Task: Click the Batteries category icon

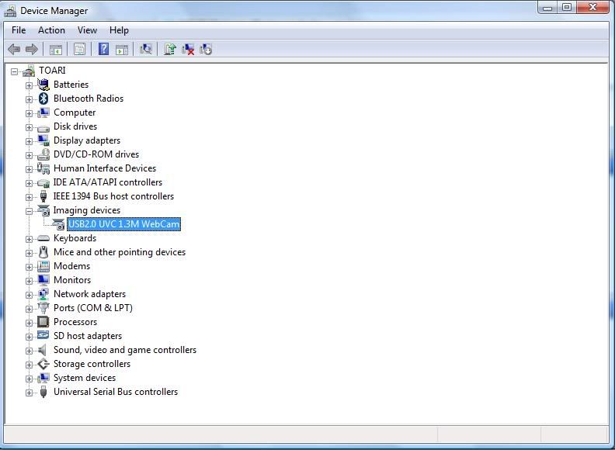Action: [x=43, y=85]
